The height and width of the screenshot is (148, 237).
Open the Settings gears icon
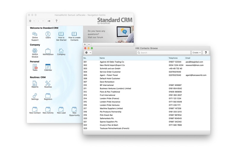point(35,96)
